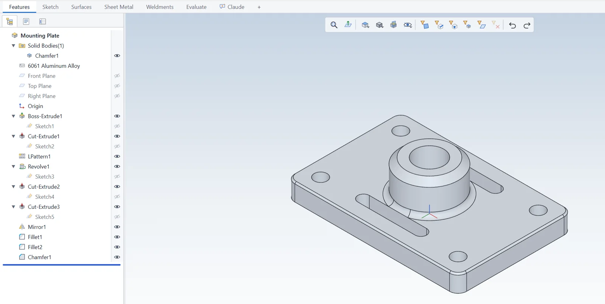605x304 pixels.
Task: Redo the last undone action
Action: click(527, 25)
